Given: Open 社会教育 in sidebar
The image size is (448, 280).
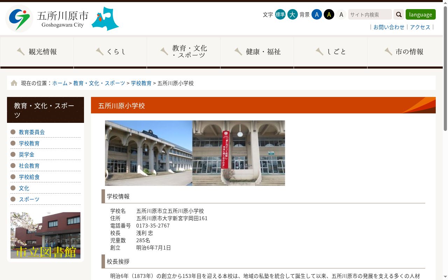Looking at the screenshot, I should coord(29,166).
